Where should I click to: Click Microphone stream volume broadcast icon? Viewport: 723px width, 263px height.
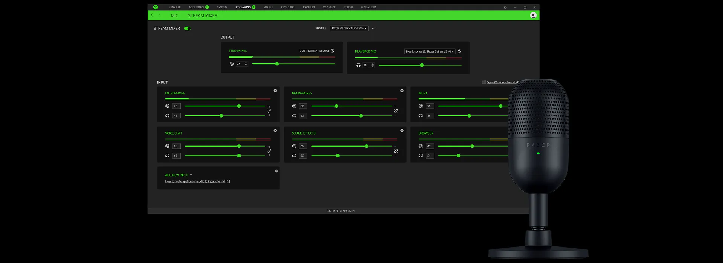(x=167, y=106)
